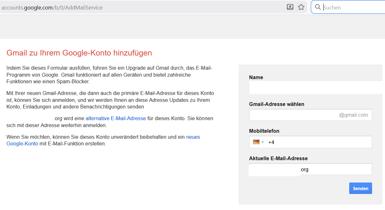Click the red Gmail hinzufügen page heading
This screenshot has height=210, width=385.
click(x=79, y=53)
